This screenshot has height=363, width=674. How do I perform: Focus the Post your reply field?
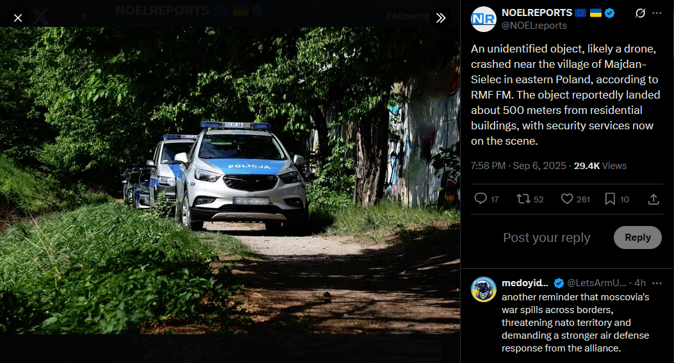click(547, 238)
